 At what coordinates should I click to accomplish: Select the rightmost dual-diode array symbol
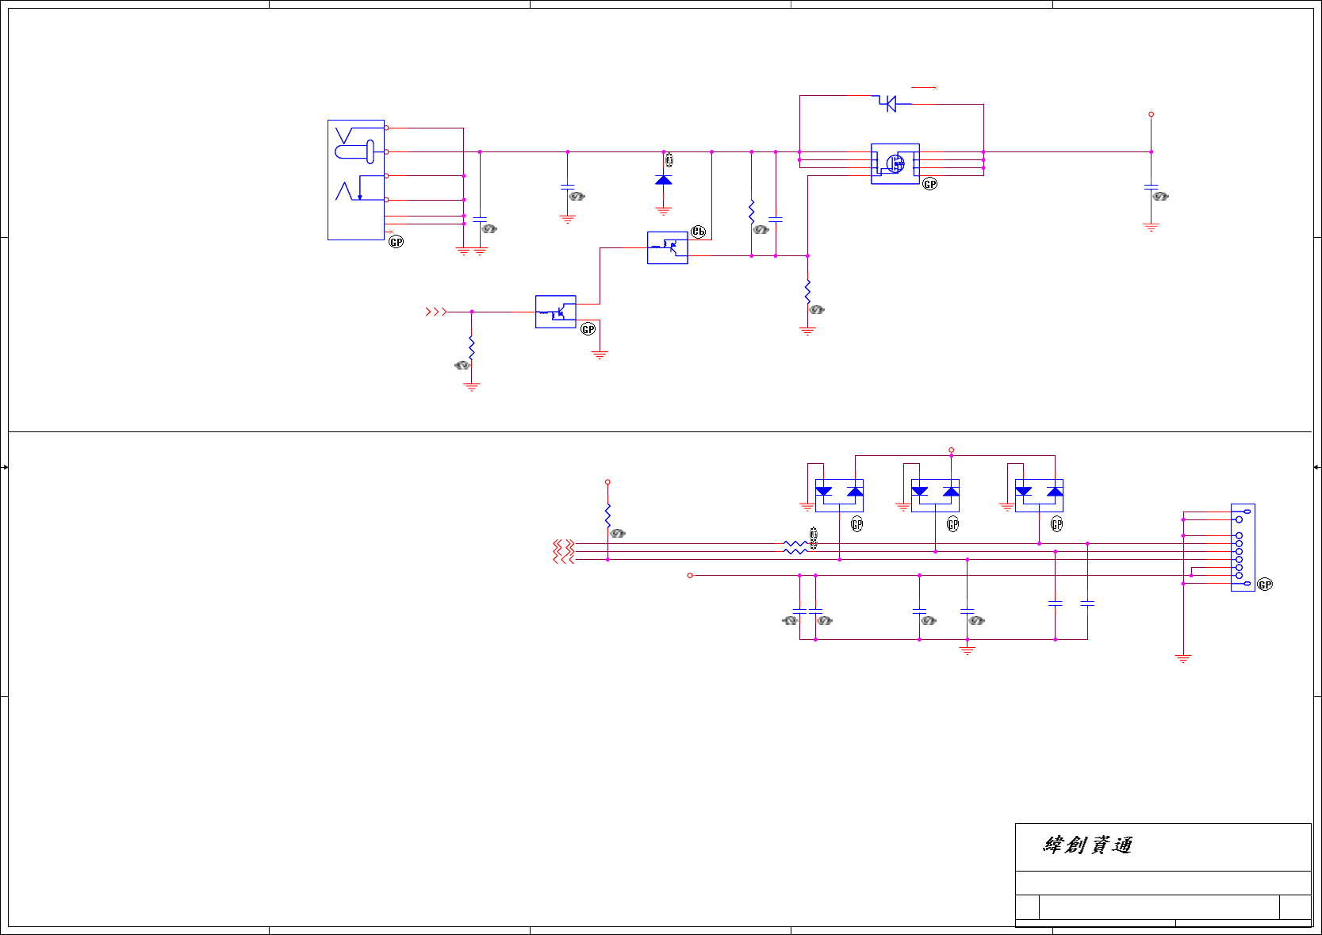click(x=1039, y=495)
